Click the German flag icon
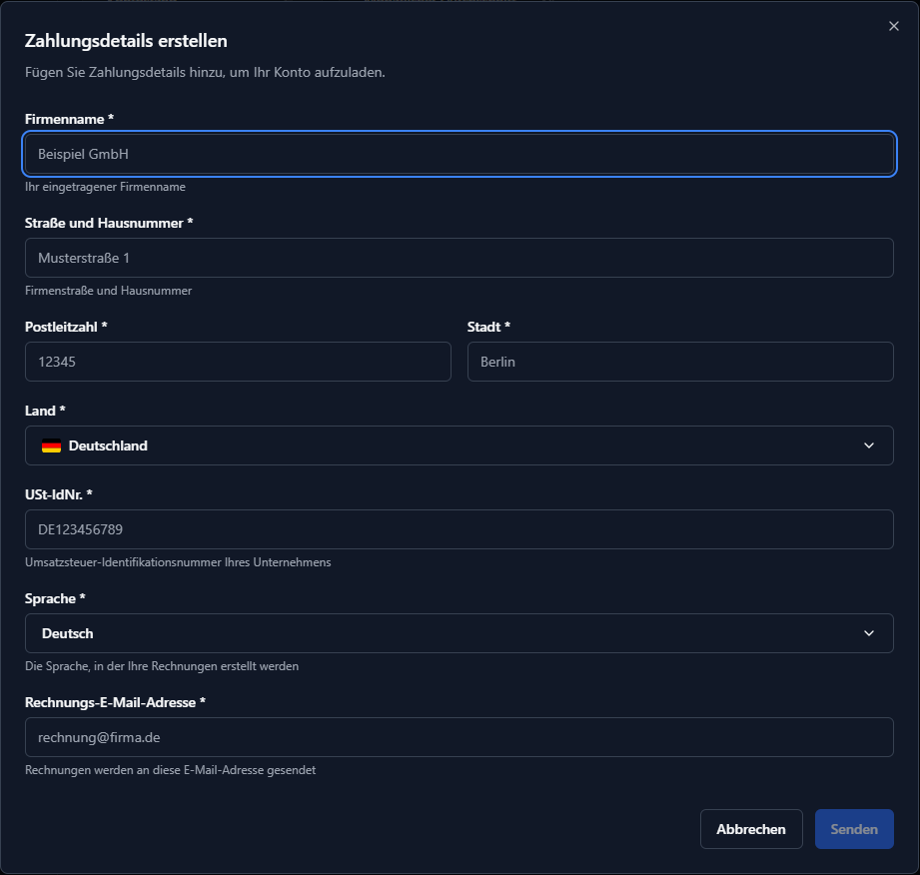The height and width of the screenshot is (875, 920). pyautogui.click(x=52, y=445)
